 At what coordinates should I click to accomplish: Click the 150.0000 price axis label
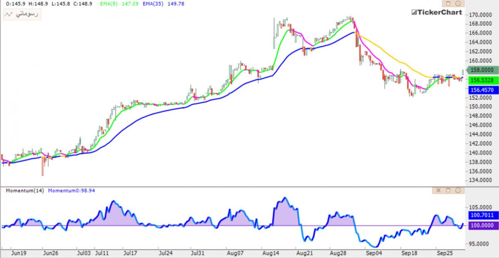[480, 107]
